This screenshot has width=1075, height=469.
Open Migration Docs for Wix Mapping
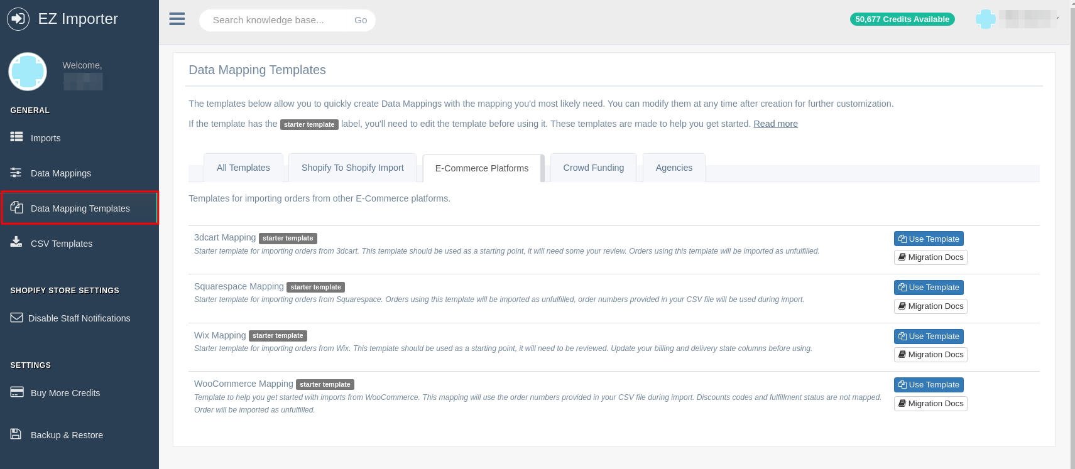(930, 355)
